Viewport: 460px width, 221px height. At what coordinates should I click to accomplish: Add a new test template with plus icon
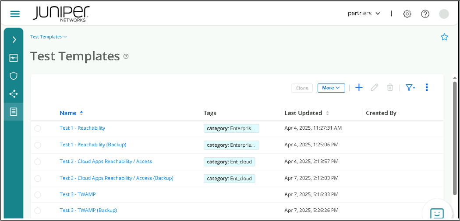(359, 87)
